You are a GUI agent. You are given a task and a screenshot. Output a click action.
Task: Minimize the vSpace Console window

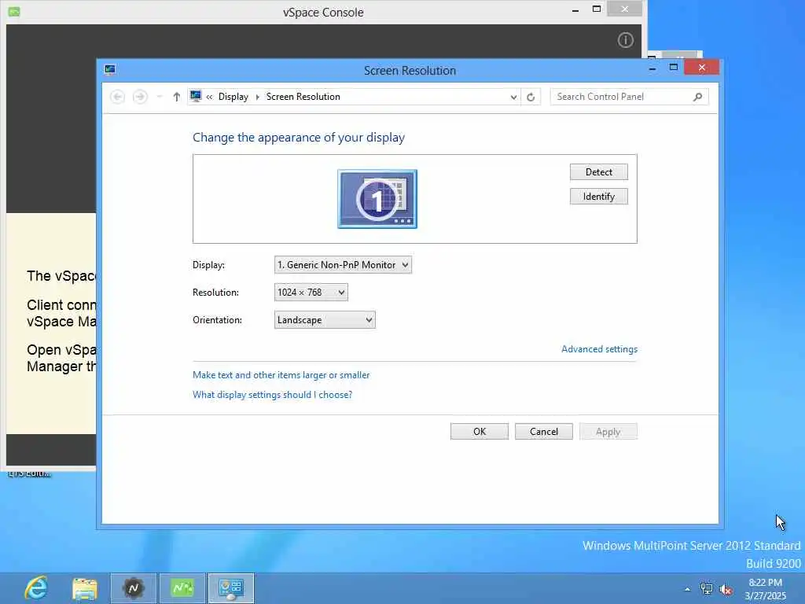(575, 9)
